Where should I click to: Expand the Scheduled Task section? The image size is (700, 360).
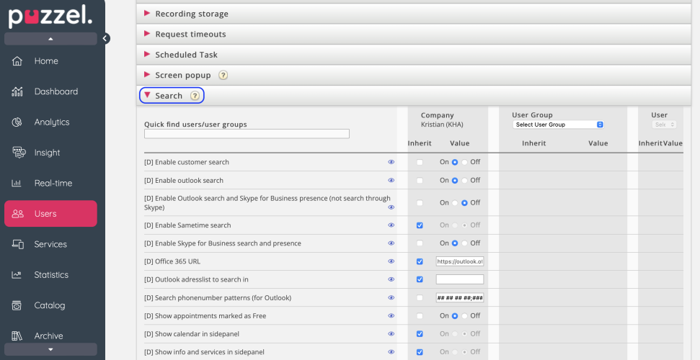(x=186, y=55)
